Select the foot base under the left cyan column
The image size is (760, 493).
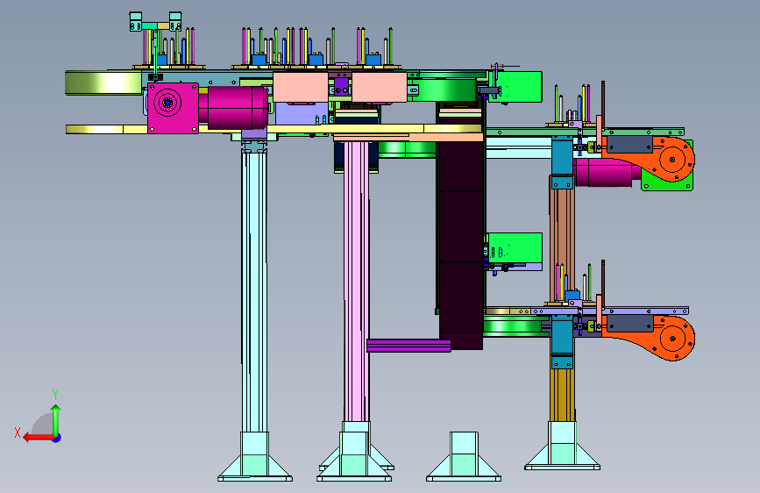click(254, 457)
